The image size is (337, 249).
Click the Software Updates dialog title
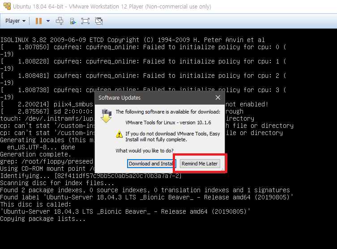tap(119, 97)
